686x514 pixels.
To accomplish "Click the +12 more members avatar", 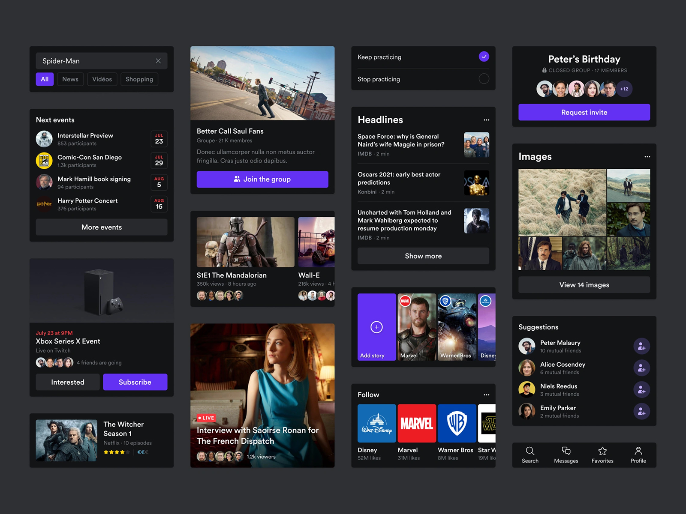I will pos(624,89).
